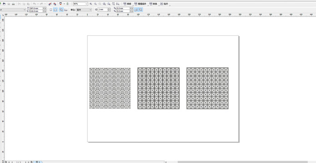This screenshot has height=163, width=316.
Task: Select the light left pattern object
Action: 110,88
